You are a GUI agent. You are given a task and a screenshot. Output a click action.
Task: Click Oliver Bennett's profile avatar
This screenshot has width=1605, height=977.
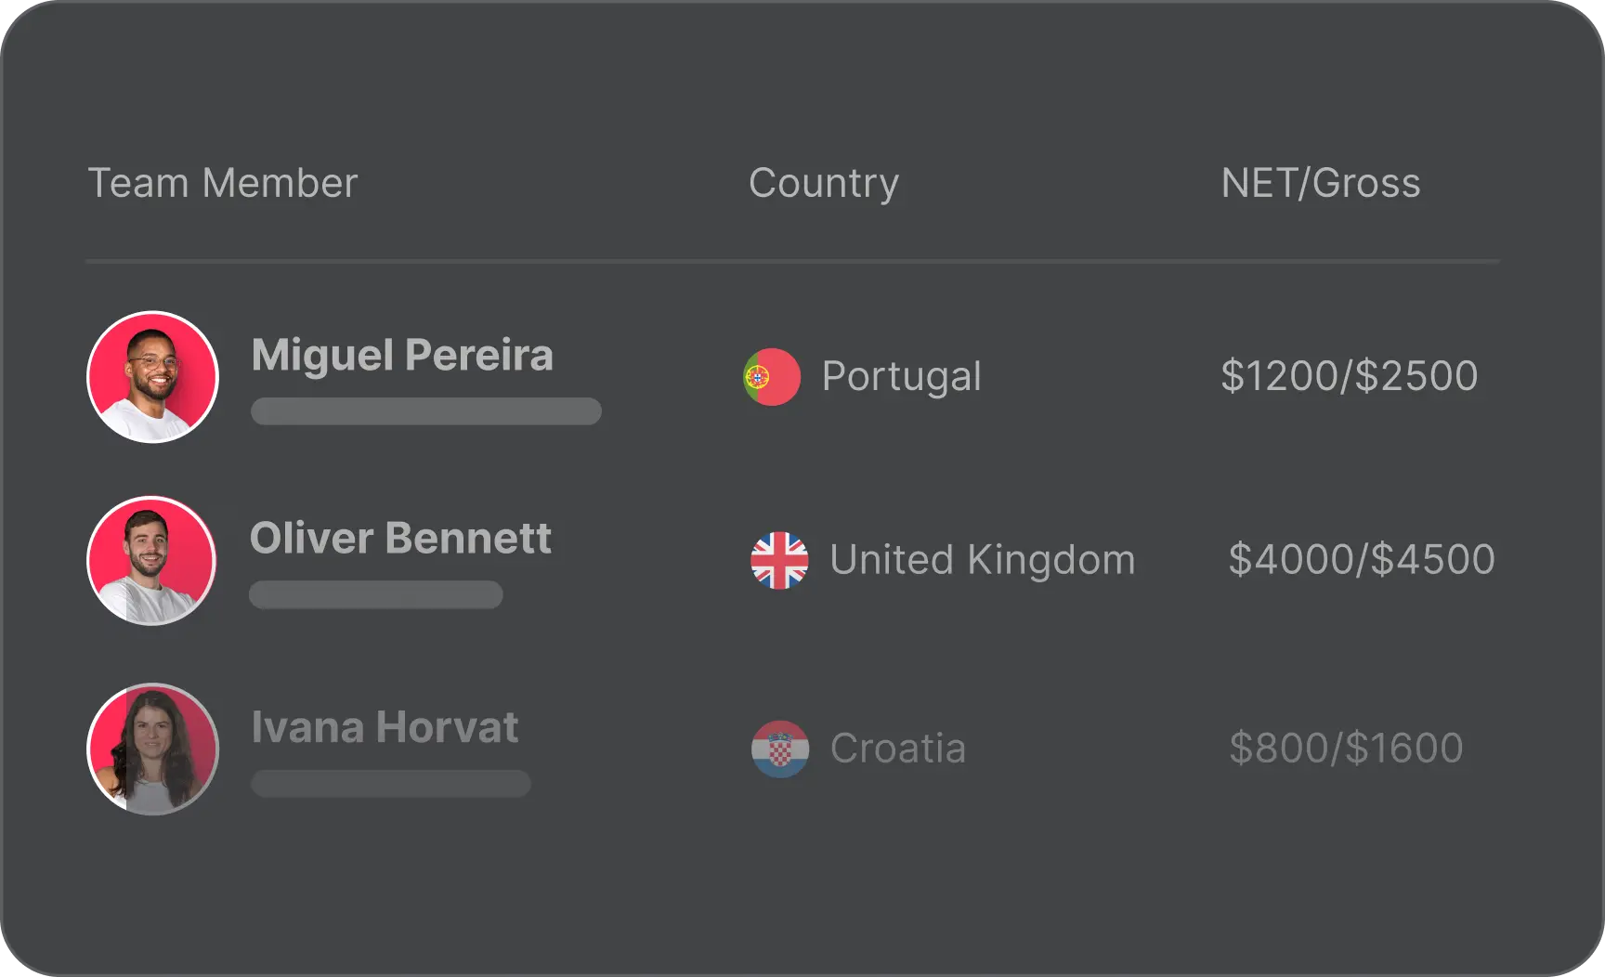pyautogui.click(x=152, y=561)
